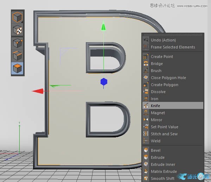Image resolution: width=211 pixels, height=182 pixels.
Task: Click the green Y-axis arrow handle
Action: pos(103,26)
